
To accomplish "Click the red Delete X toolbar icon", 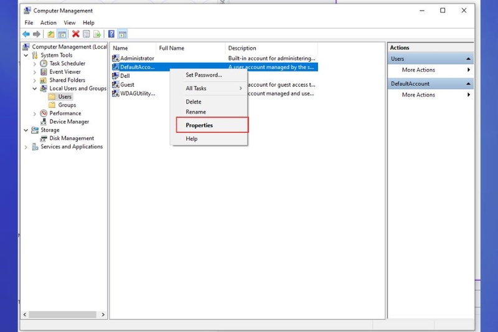I will [x=75, y=34].
